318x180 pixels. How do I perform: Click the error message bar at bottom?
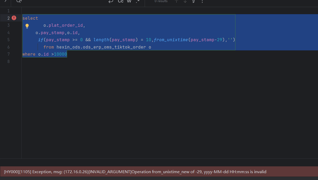159,172
